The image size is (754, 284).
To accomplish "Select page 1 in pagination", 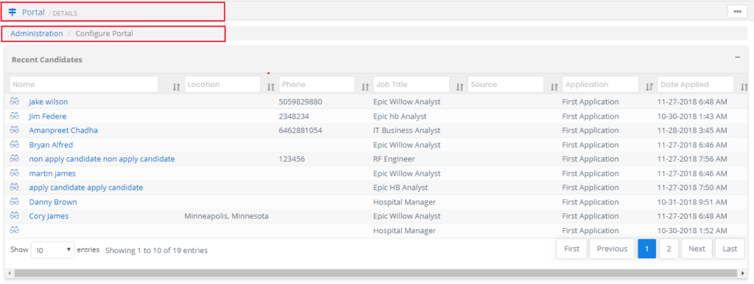I will click(646, 249).
